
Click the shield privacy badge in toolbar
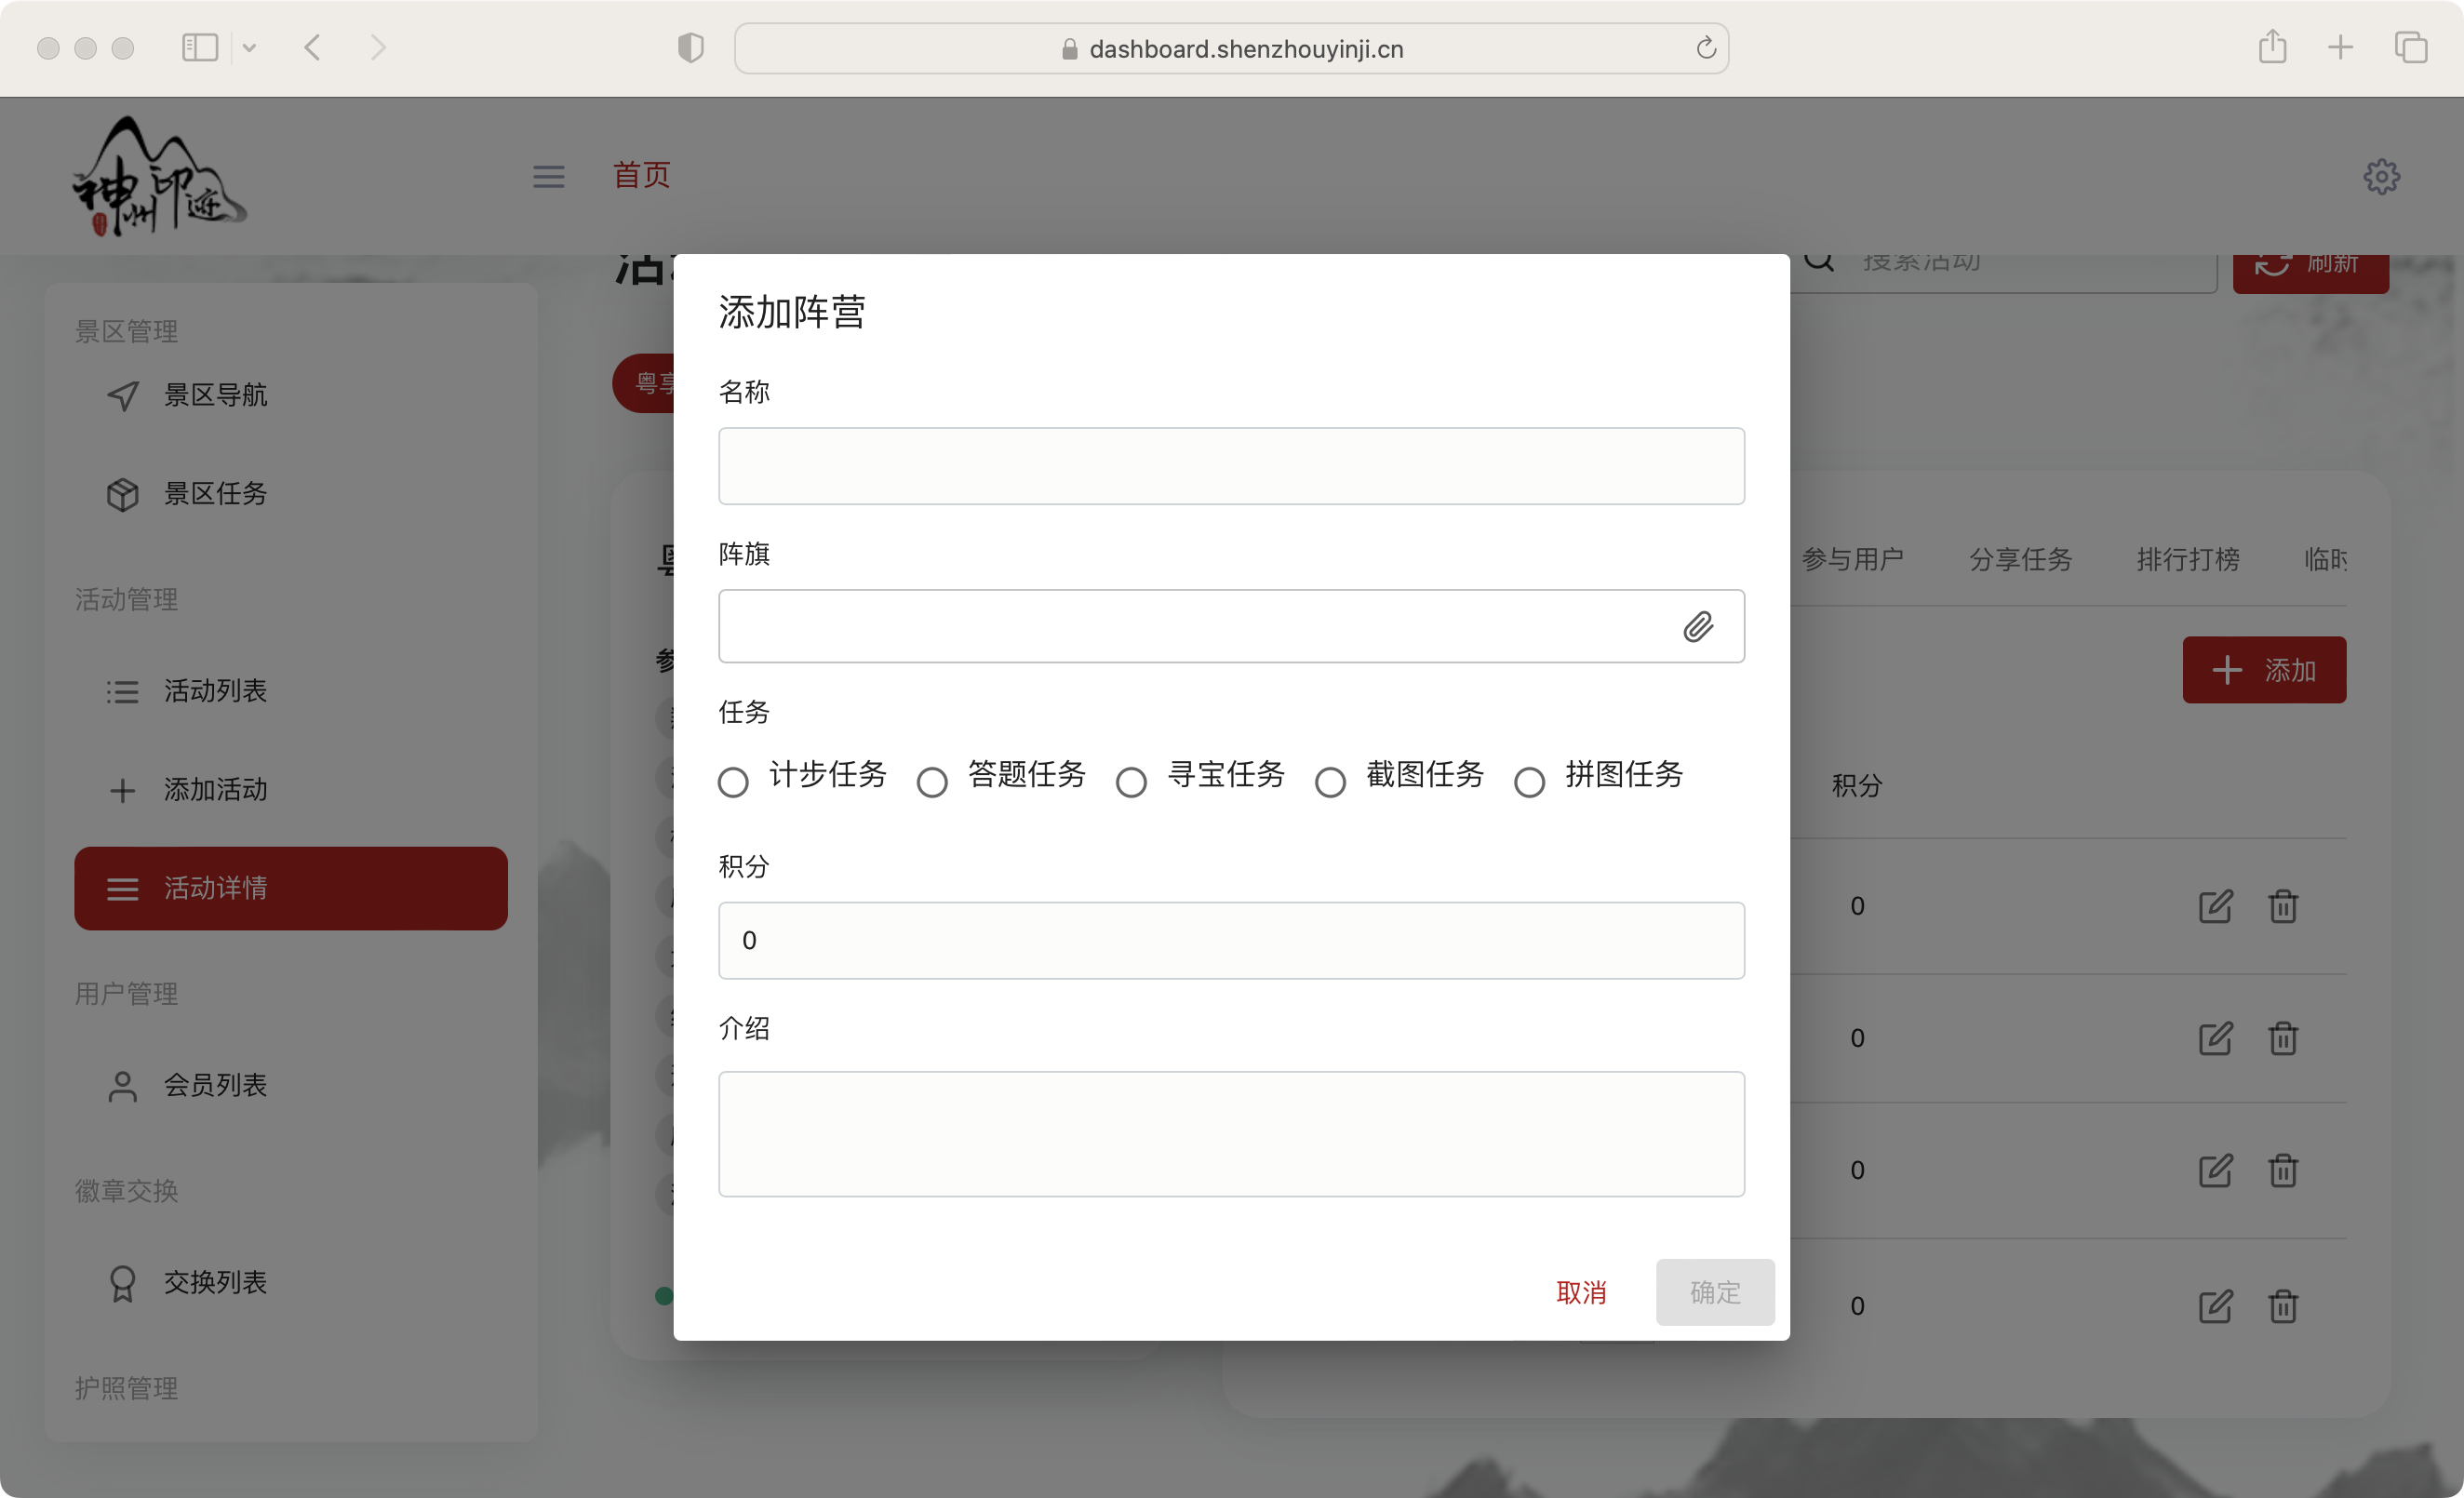[x=690, y=47]
